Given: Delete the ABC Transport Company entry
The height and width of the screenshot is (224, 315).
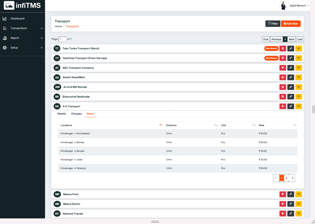Looking at the screenshot, I should (283, 68).
